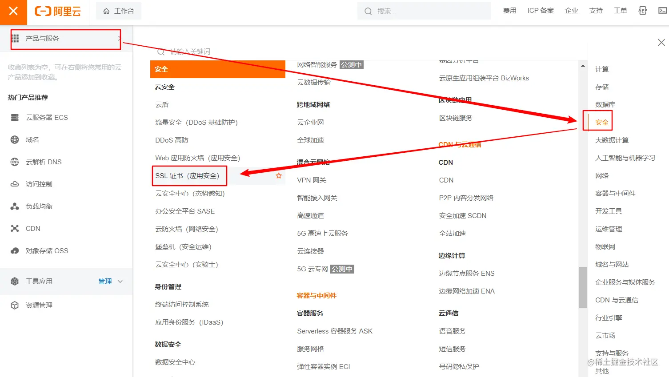Click the top search box 搜索
Screen dimensions: 669x377
(x=424, y=11)
